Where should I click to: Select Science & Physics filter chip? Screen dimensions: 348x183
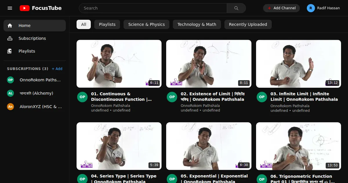(146, 24)
